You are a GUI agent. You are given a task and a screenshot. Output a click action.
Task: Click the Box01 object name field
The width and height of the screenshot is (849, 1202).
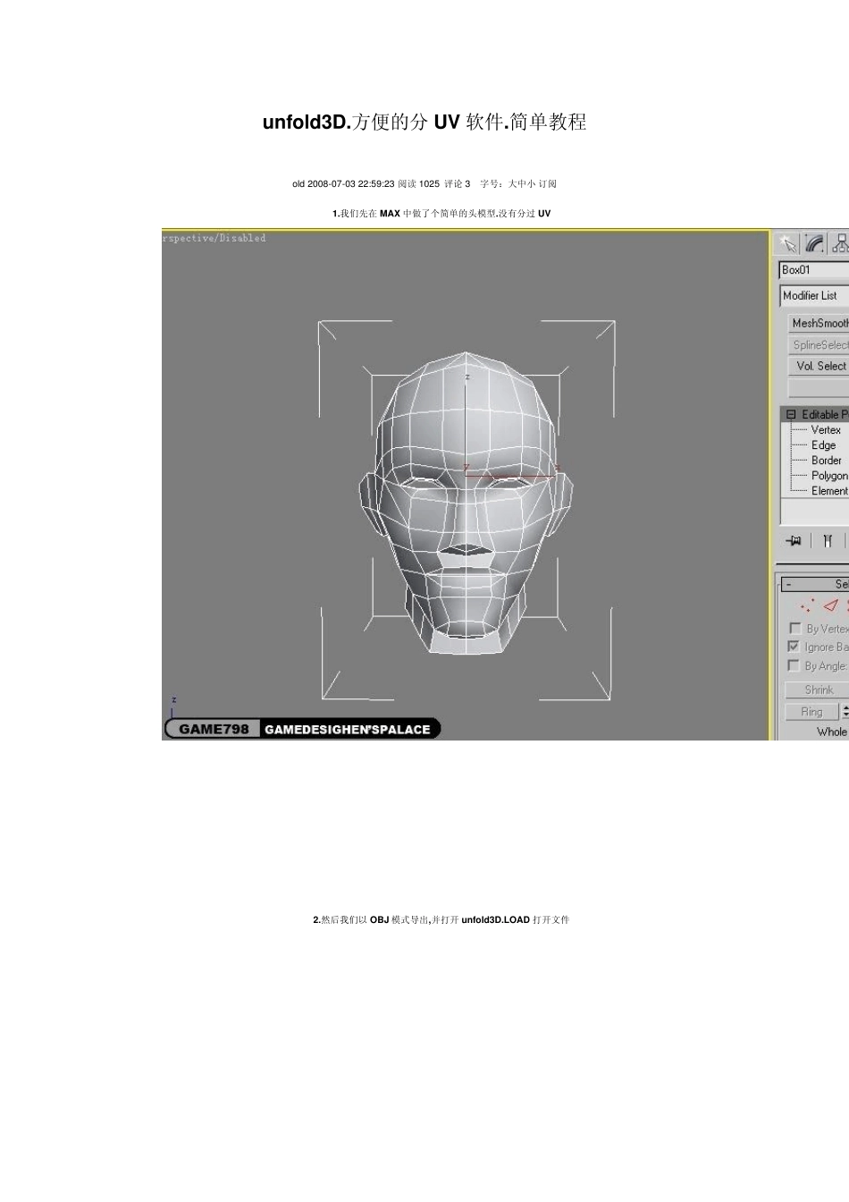point(813,270)
